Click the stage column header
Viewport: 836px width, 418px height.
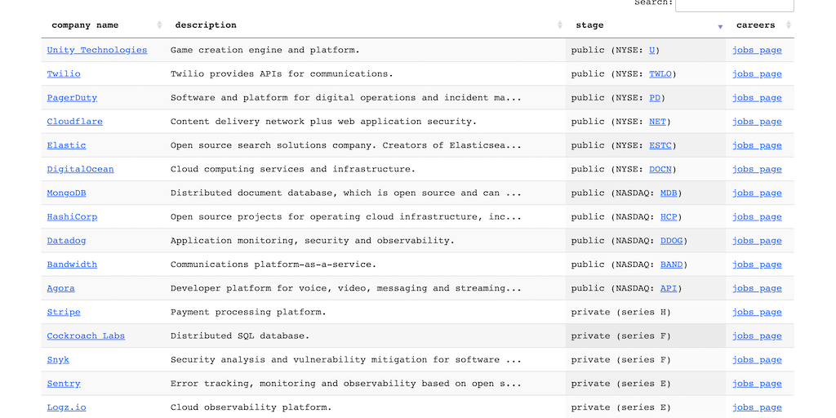coord(590,25)
